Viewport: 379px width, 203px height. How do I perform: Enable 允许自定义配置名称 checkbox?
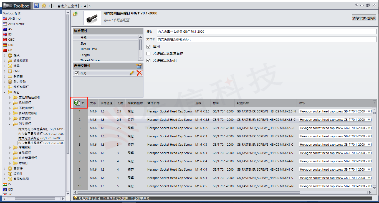148,53
